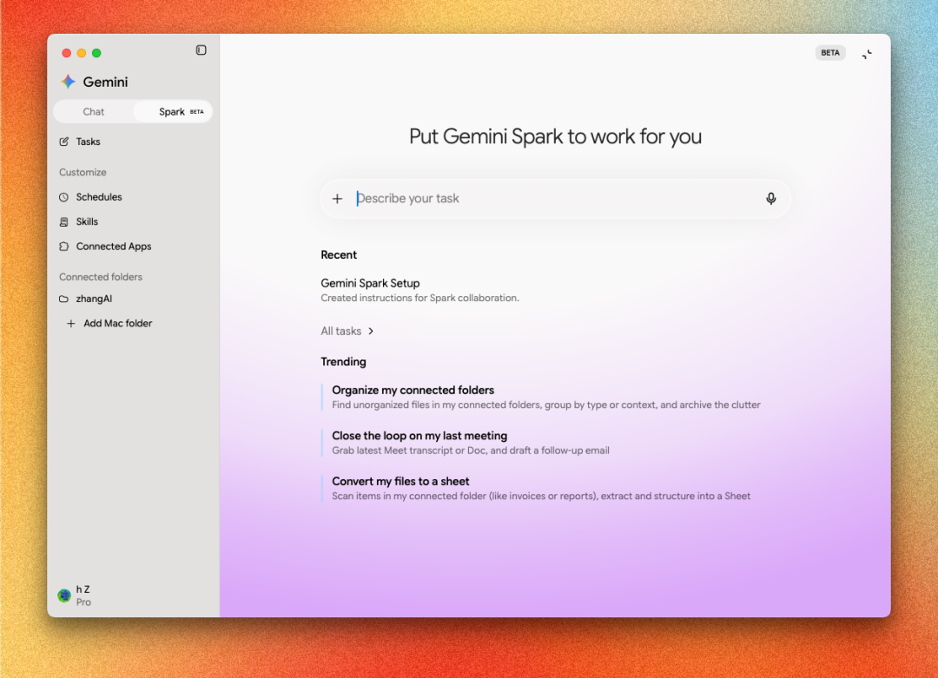The width and height of the screenshot is (938, 678).
Task: Activate the microphone voice input icon
Action: click(x=771, y=199)
